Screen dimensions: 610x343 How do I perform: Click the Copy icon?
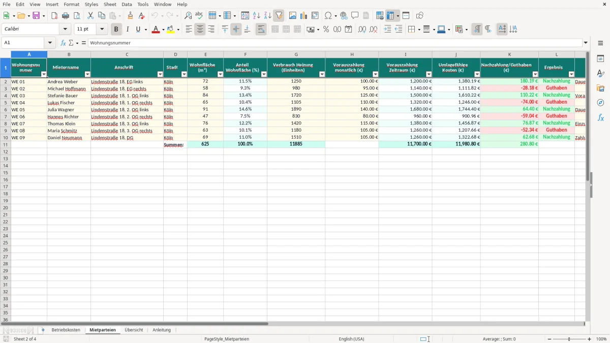point(102,16)
